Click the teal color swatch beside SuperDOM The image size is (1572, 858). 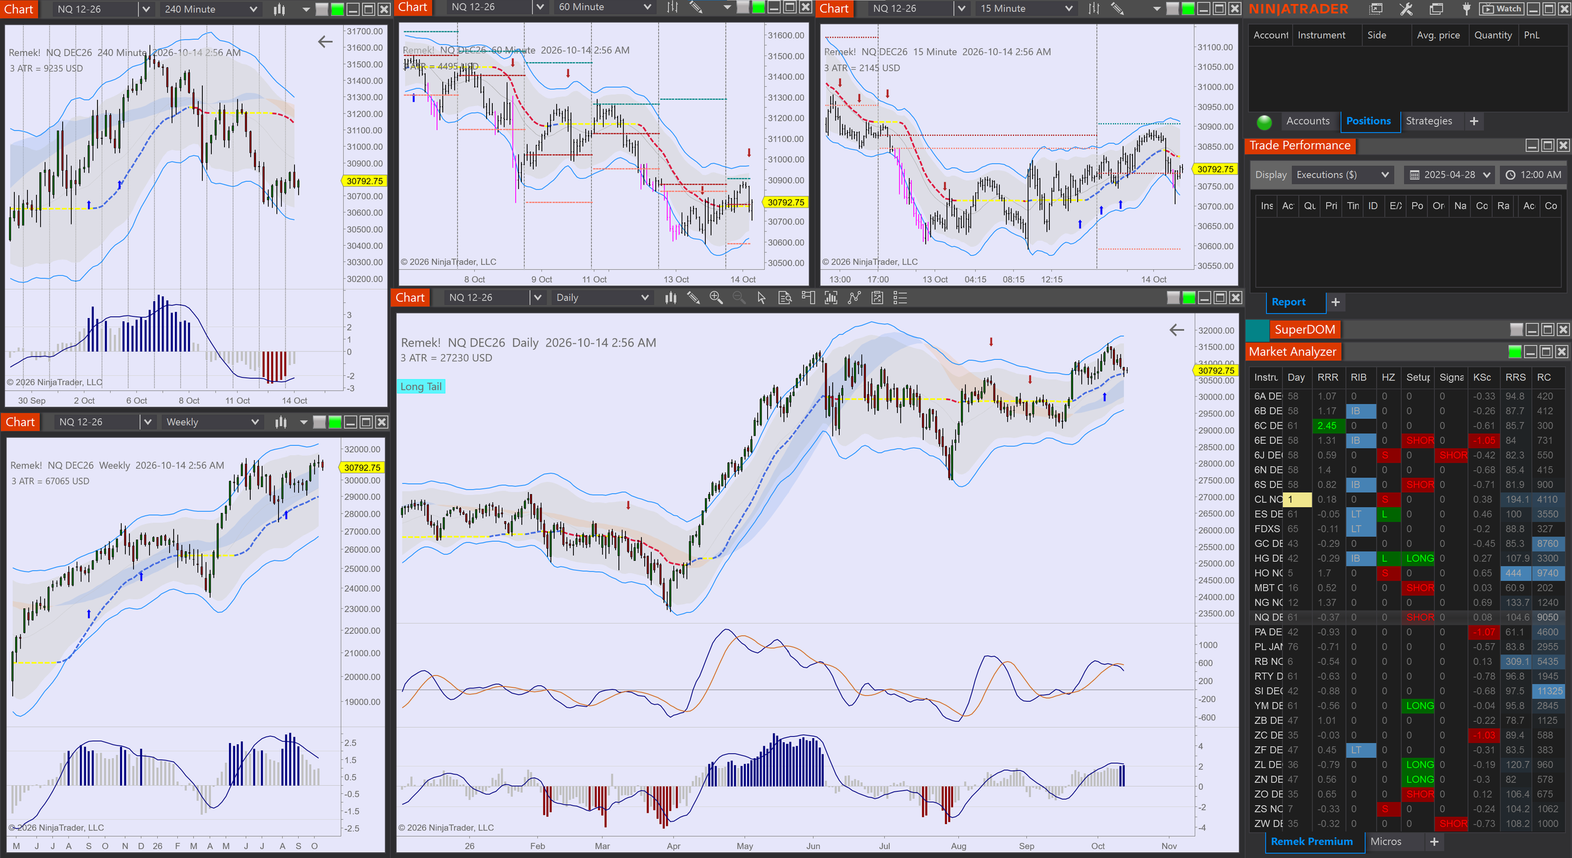(x=1257, y=329)
